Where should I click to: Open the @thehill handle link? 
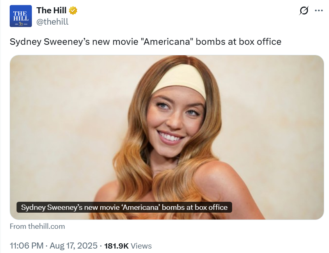[52, 22]
